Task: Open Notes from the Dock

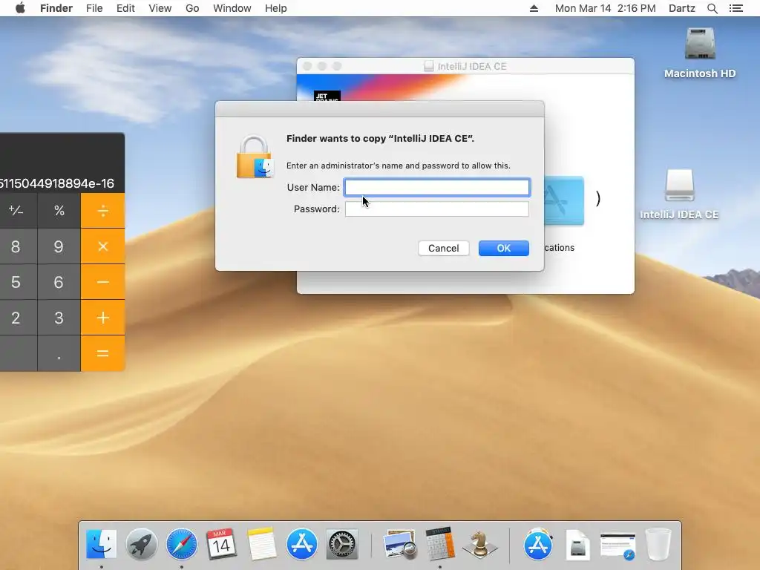Action: [x=262, y=544]
